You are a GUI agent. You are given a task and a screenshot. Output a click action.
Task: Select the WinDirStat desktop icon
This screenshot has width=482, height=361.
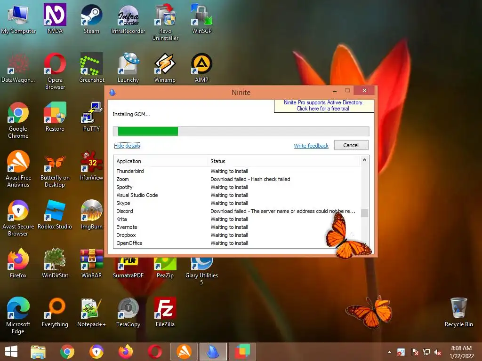(x=55, y=263)
